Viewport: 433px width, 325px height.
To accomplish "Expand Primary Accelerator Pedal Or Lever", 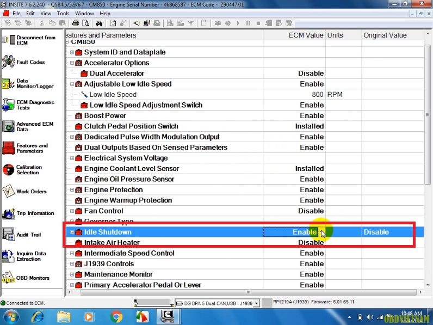I will (72, 285).
